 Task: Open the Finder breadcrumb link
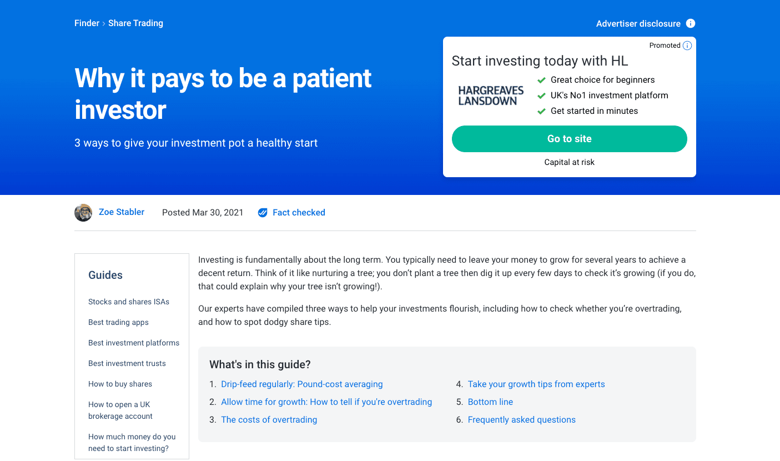pyautogui.click(x=87, y=23)
